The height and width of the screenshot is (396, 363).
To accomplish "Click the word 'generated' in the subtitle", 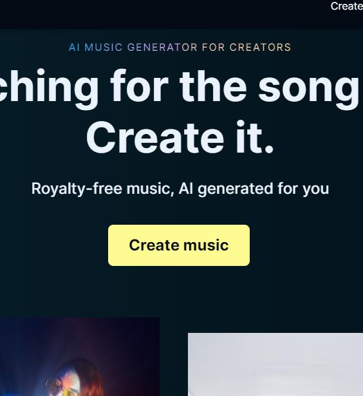I will click(x=236, y=189).
